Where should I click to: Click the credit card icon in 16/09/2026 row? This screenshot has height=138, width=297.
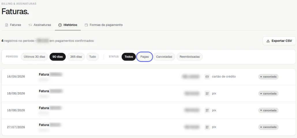coord(207,77)
